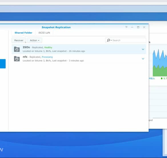
Task: Click the '3 minutes ago' snapshot info line
Action: point(53,61)
